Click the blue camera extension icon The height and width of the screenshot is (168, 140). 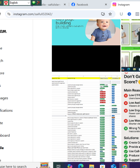(x=129, y=14)
